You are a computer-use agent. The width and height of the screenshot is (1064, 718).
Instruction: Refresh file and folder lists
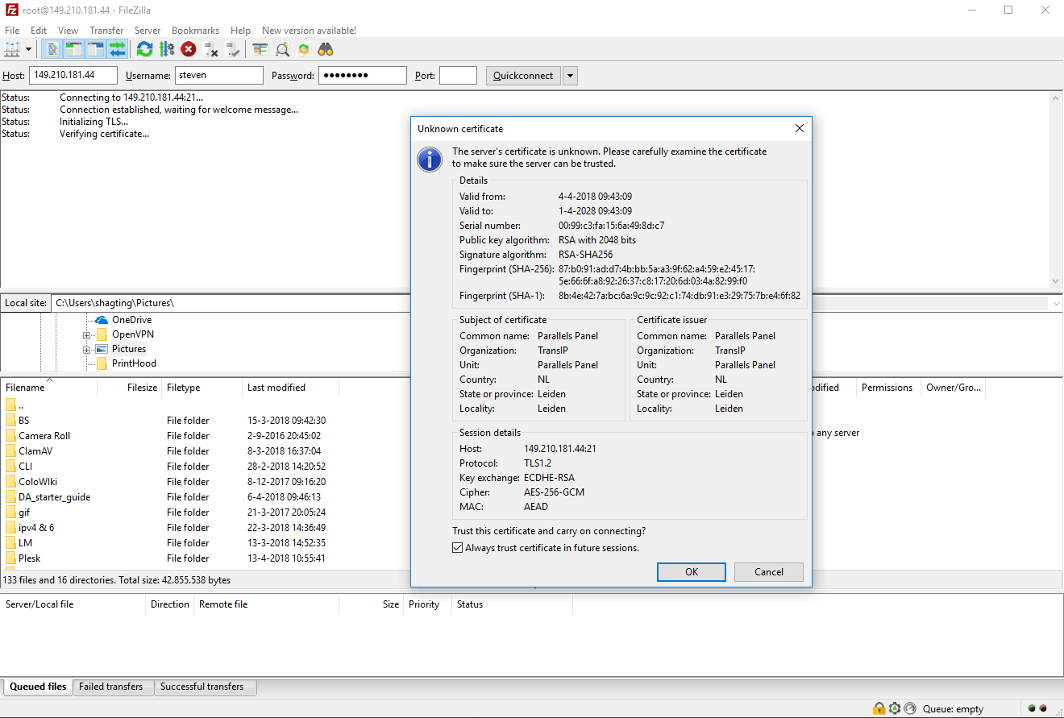(x=144, y=49)
